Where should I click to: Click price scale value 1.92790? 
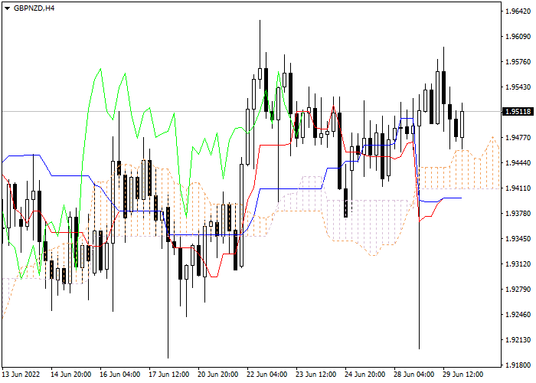518,290
